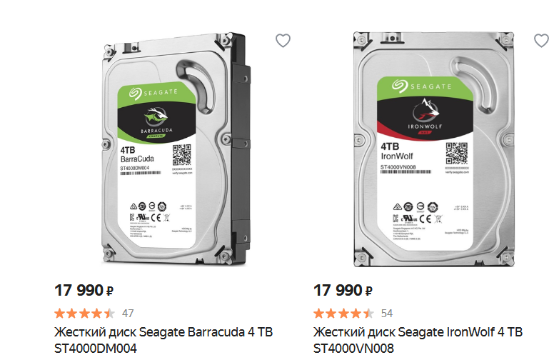Click the ST4000VN008 model text on drive label
This screenshot has width=559, height=355.
[x=398, y=167]
